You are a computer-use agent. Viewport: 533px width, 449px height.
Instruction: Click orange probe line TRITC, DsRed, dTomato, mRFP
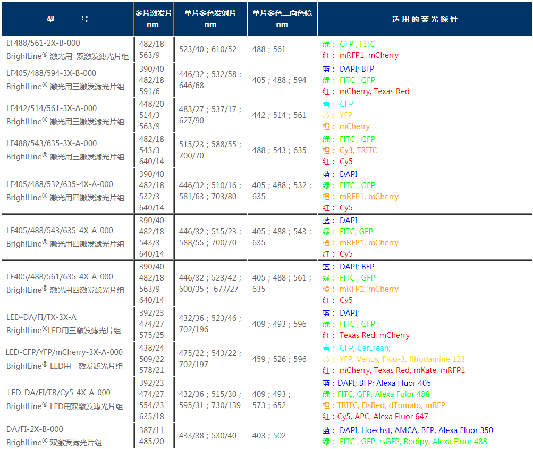[384, 405]
